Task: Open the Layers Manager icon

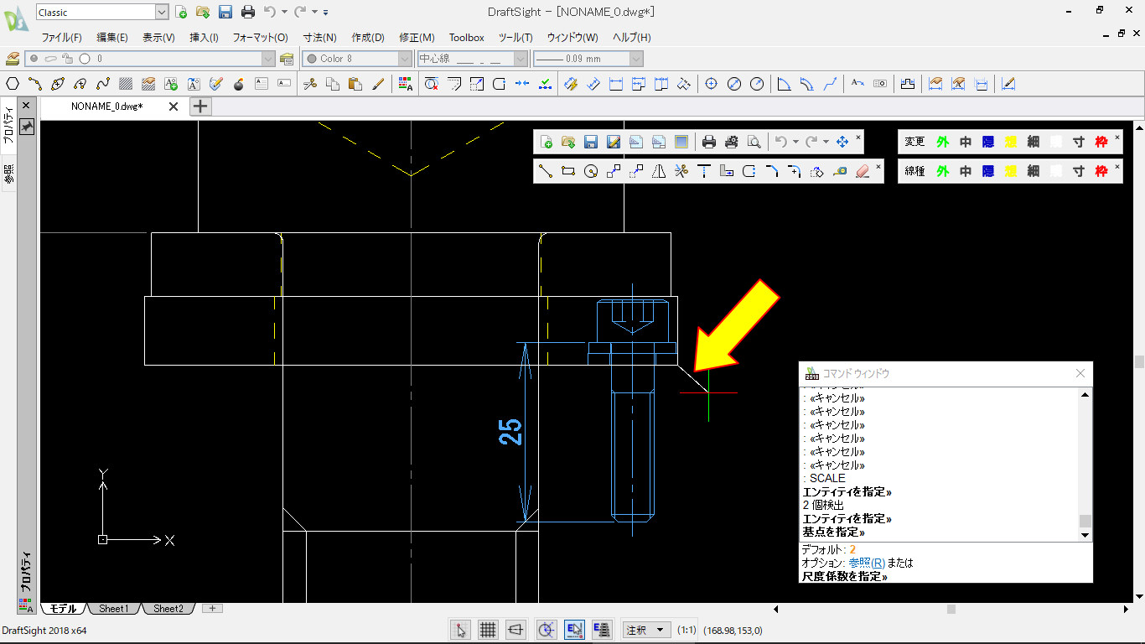Action: tap(13, 59)
